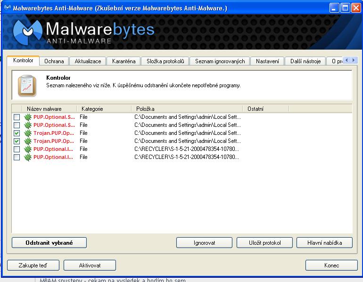Click File category of the last PUP.Optional.I... row

point(83,157)
